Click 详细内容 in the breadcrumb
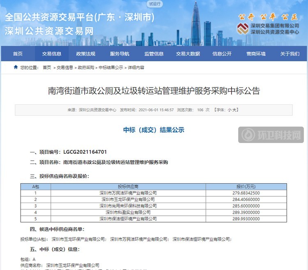The width and height of the screenshot is (308, 270). pyautogui.click(x=136, y=67)
